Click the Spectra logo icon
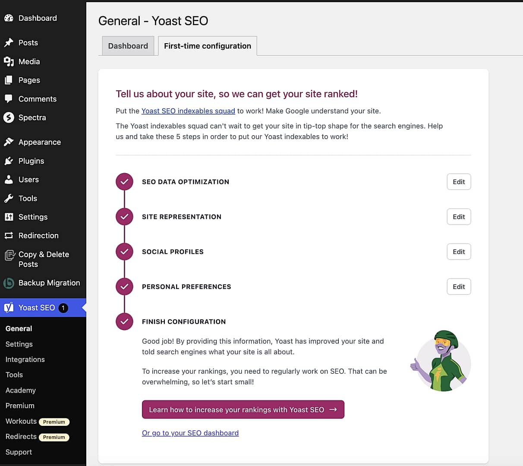Image resolution: width=523 pixels, height=466 pixels. [9, 117]
